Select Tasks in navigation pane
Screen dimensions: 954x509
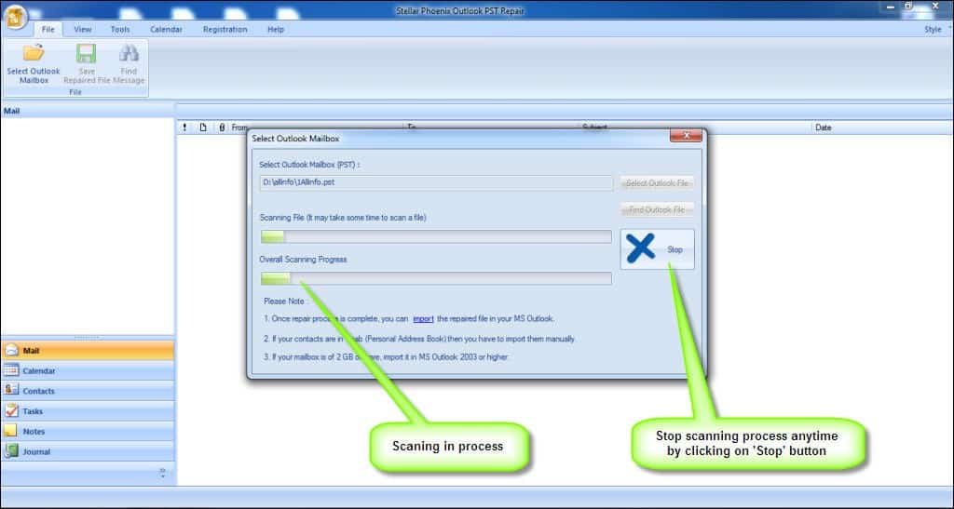point(88,411)
